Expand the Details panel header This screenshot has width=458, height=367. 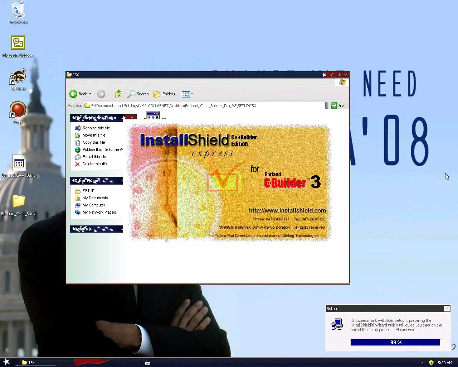97,229
